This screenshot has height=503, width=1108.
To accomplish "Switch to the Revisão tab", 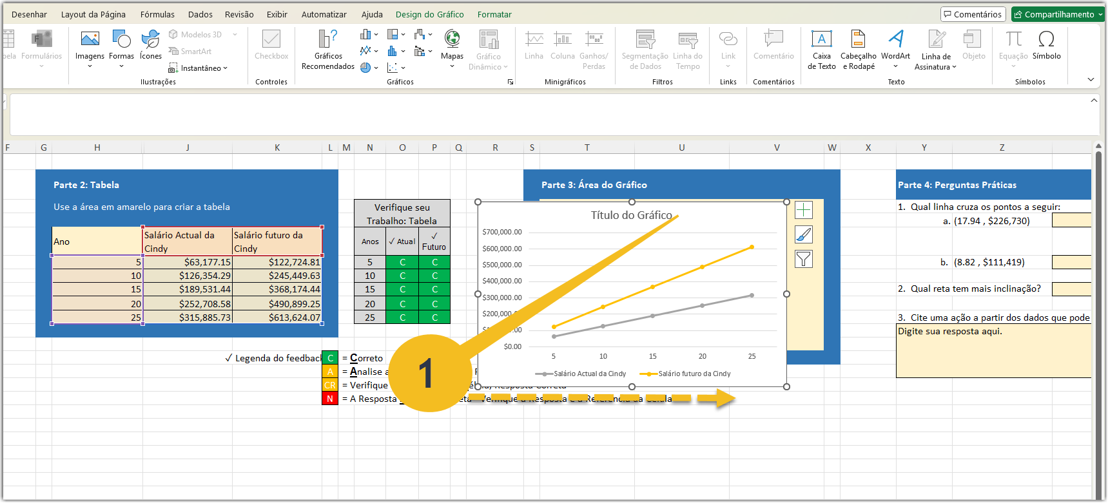I will pyautogui.click(x=239, y=14).
